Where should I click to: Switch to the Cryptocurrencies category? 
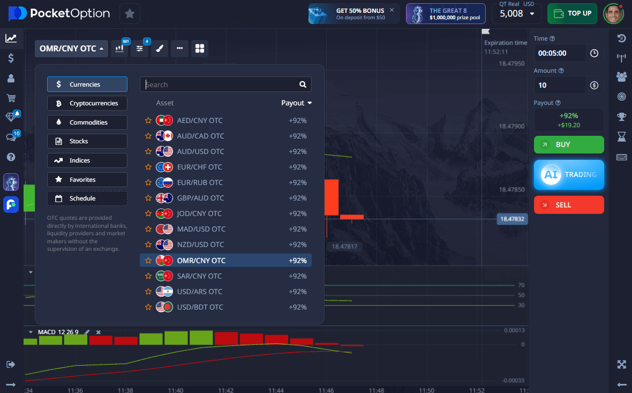[x=87, y=103]
